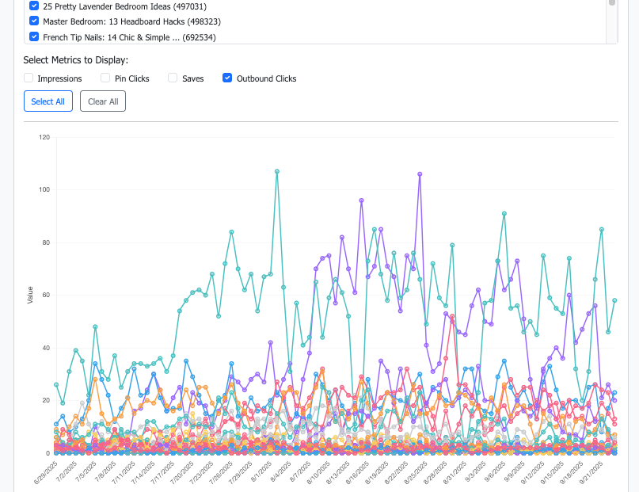Uncheck the 25 Pretty Lavender Bedroom Ideas pin
The height and width of the screenshot is (492, 639).
click(x=33, y=6)
